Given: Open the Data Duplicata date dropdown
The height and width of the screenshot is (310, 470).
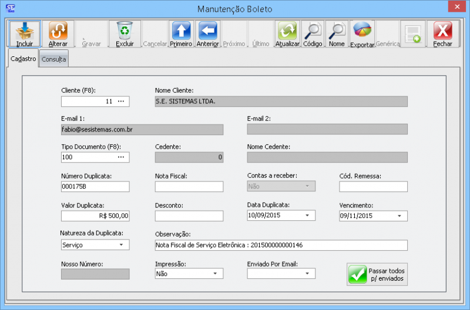Looking at the screenshot, I should (x=307, y=216).
